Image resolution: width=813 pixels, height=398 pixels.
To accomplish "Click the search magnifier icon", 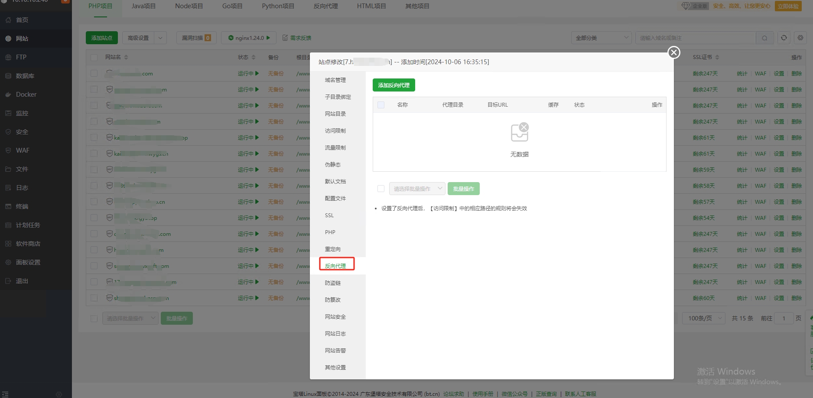I will coord(764,38).
